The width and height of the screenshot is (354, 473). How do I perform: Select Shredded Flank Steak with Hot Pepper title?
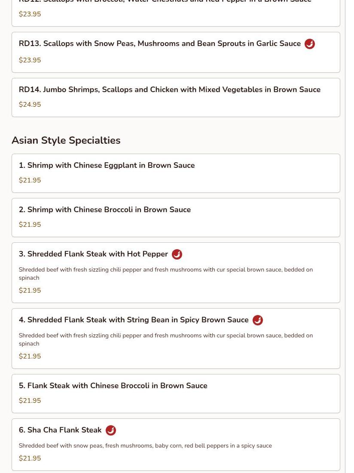point(93,254)
